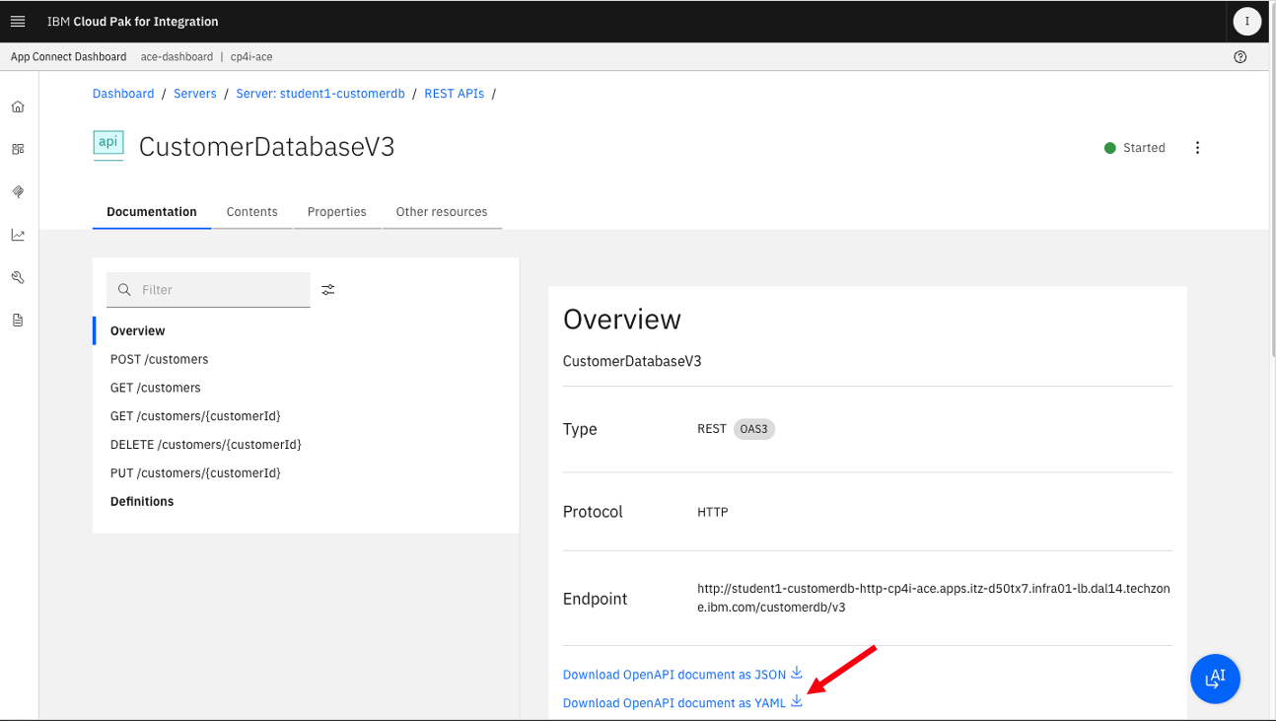Open the wrench configuration icon in sidebar
The image size is (1276, 721).
point(18,278)
